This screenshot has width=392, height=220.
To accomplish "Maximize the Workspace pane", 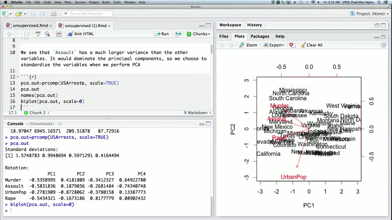I will [383, 26].
